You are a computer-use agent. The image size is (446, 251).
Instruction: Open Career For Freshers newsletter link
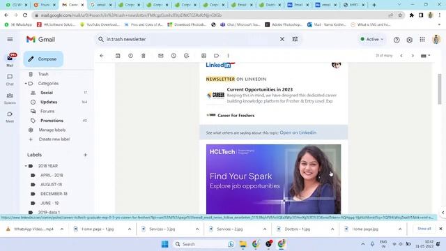(236, 115)
